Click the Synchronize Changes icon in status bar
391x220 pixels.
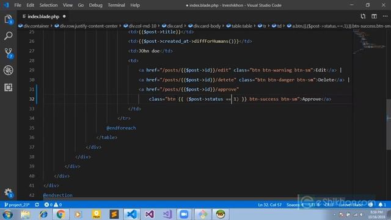point(37,205)
